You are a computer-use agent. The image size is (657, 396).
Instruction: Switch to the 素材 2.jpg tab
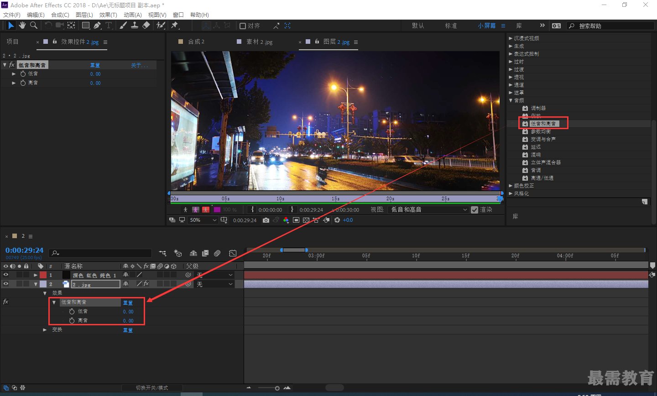coord(259,42)
